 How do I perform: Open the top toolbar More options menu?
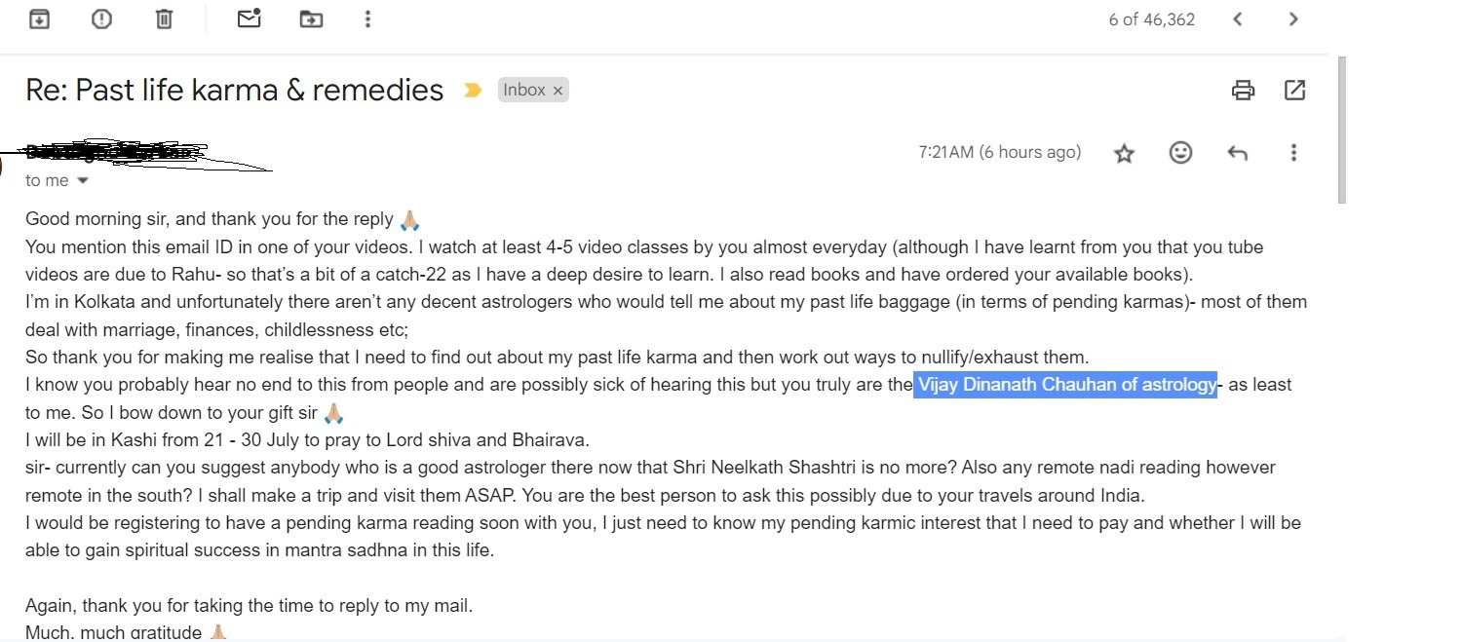click(367, 19)
